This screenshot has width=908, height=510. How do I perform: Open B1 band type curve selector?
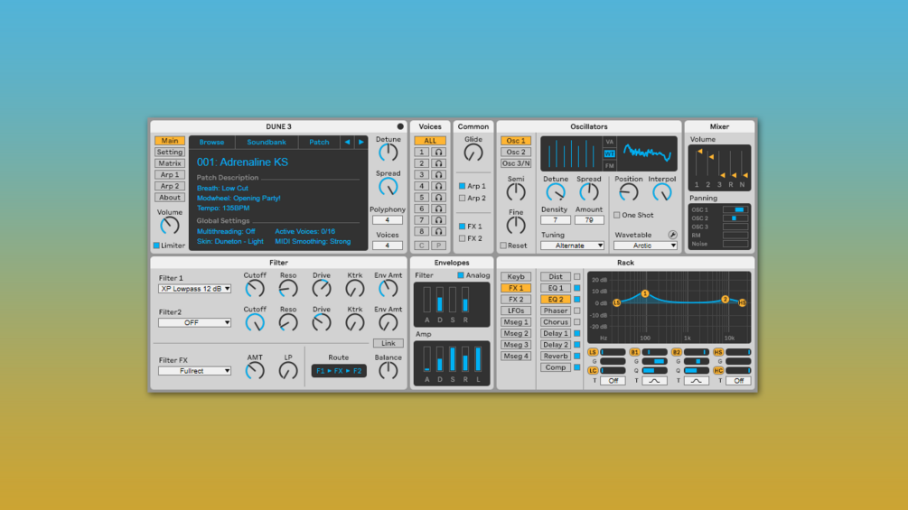coord(654,381)
